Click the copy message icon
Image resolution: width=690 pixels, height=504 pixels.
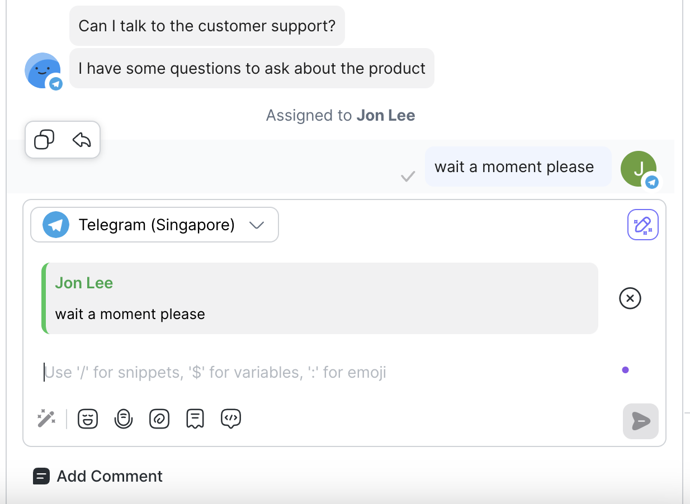pyautogui.click(x=44, y=140)
